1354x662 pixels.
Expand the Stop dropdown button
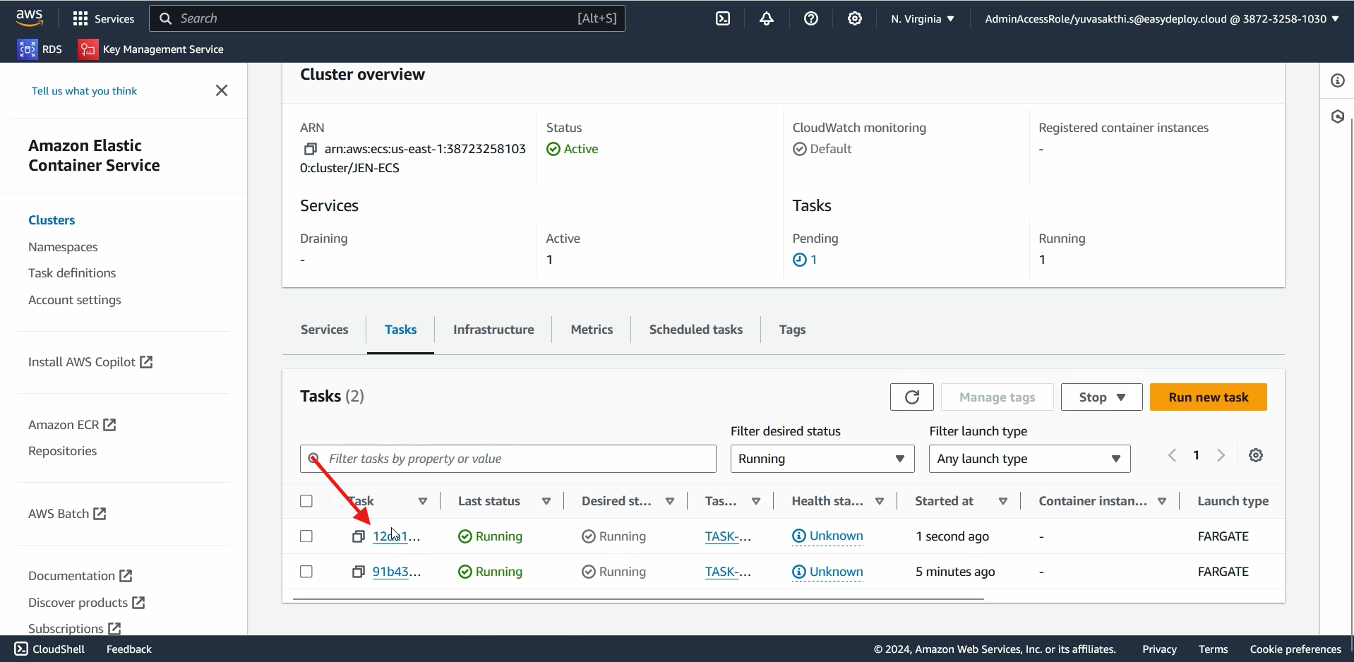(x=1101, y=397)
